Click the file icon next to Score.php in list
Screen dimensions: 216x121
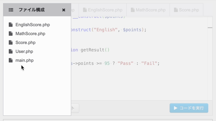(x=10, y=43)
